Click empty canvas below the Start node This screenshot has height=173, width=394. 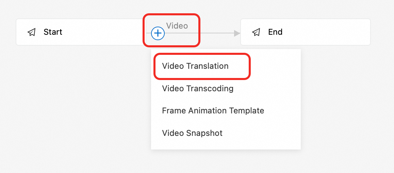point(76,100)
